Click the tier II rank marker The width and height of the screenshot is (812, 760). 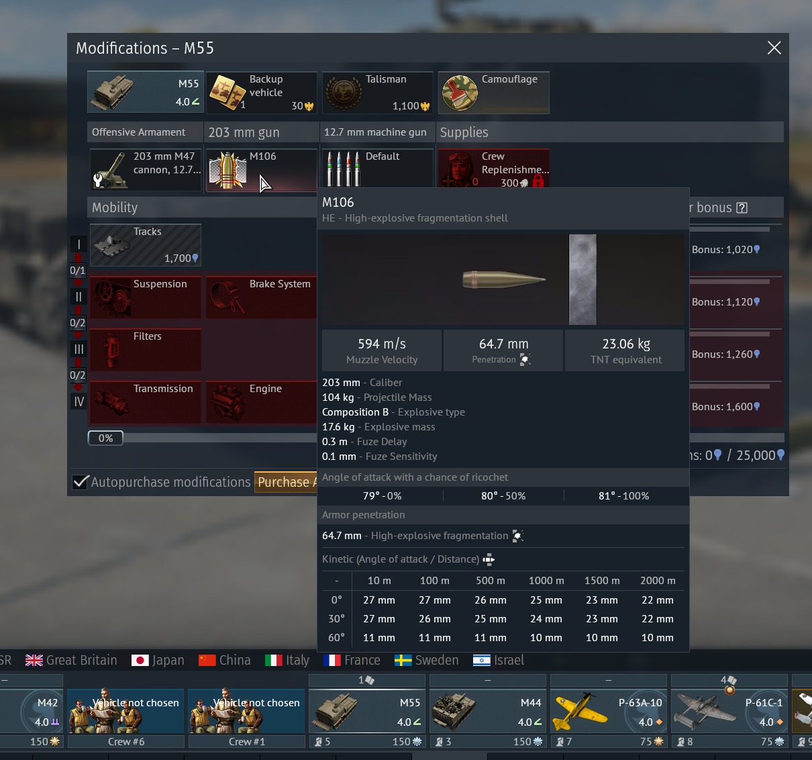(79, 297)
